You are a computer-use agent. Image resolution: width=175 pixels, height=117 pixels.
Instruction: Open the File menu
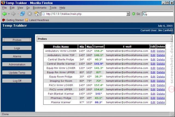coord(4,8)
